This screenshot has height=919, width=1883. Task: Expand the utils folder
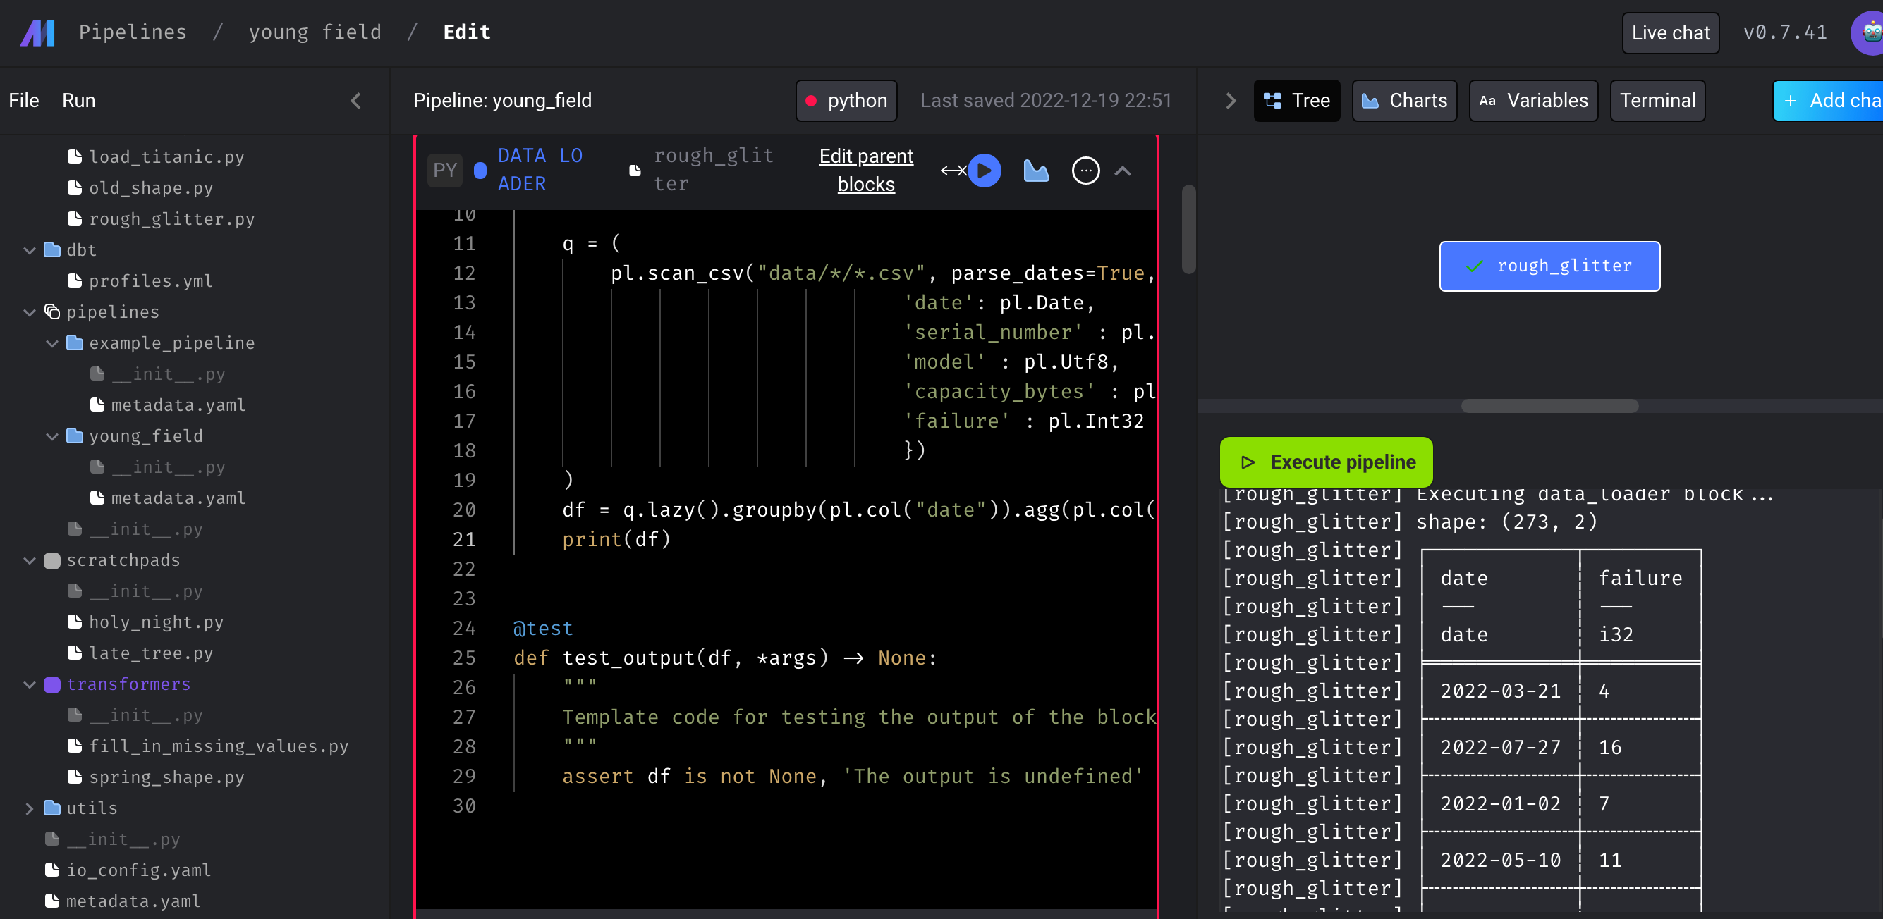click(x=30, y=807)
